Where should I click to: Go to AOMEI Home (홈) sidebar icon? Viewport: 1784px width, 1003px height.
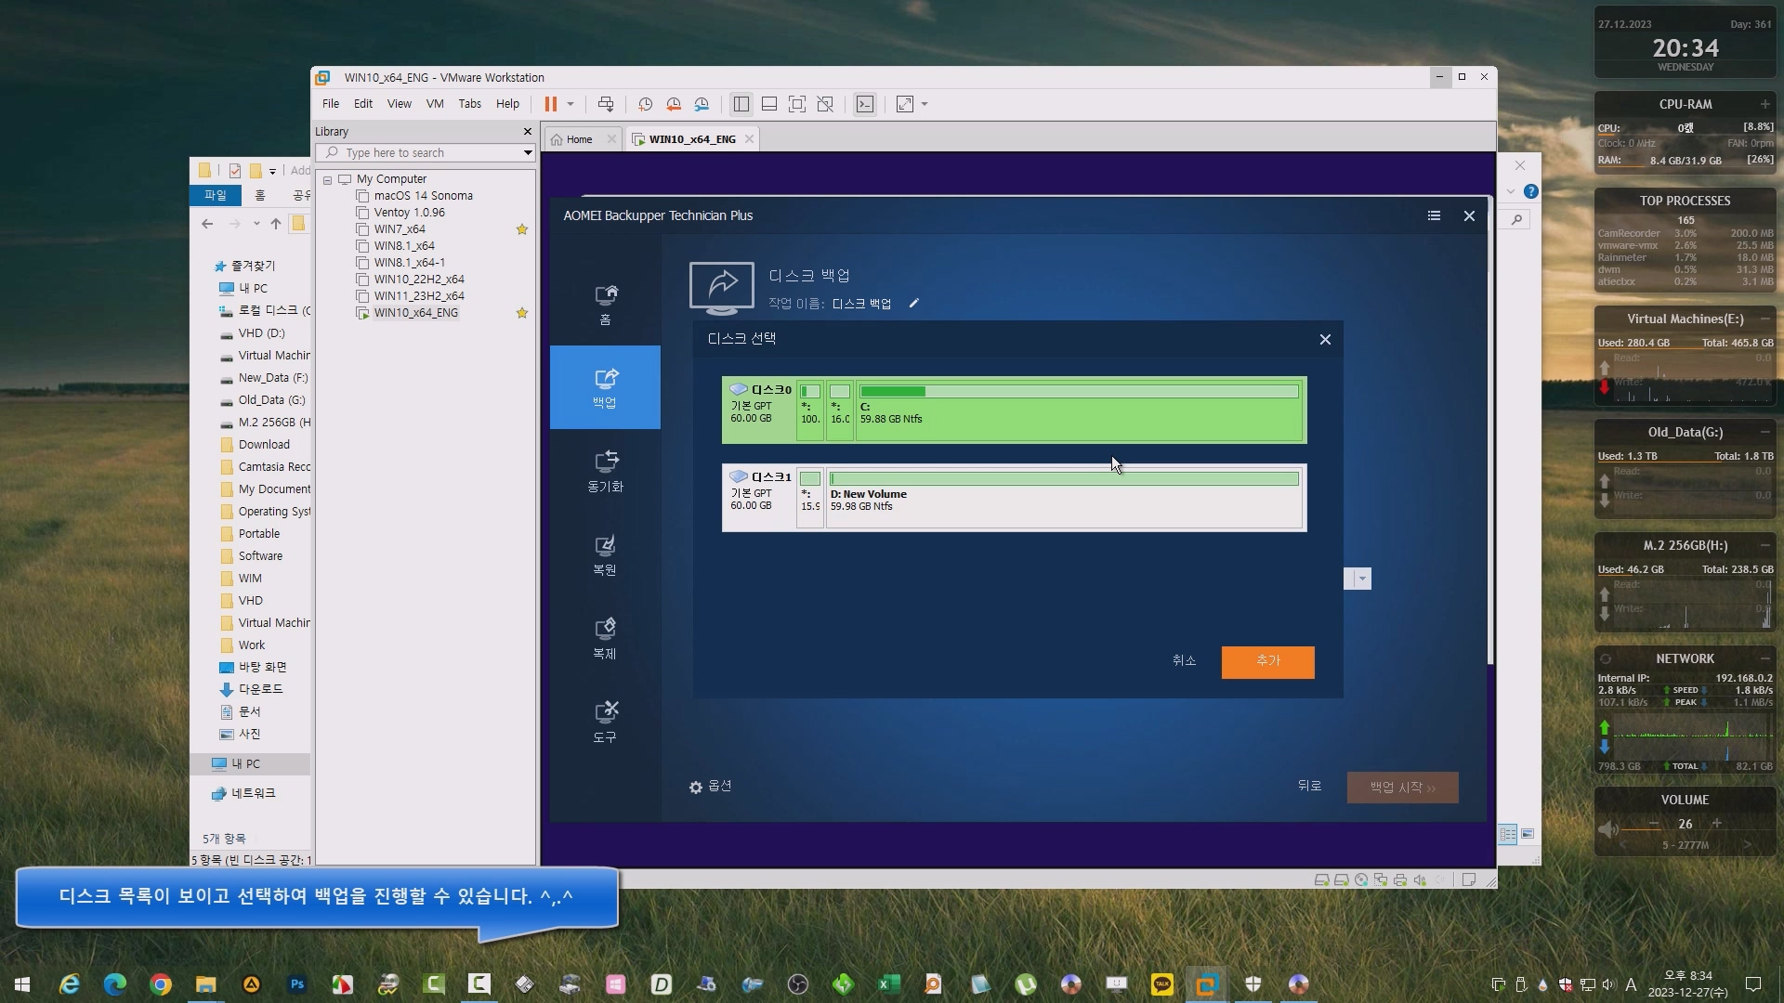[x=605, y=305]
